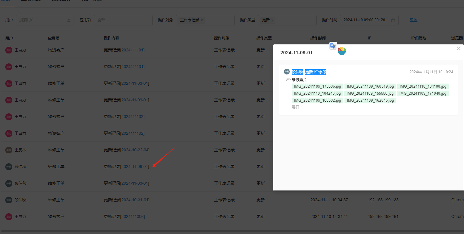Open attachment IMG_20241109_162045.jpg
This screenshot has height=234, width=464.
coord(370,100)
